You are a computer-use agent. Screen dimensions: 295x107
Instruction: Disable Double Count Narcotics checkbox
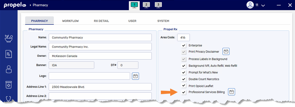tap(184, 79)
